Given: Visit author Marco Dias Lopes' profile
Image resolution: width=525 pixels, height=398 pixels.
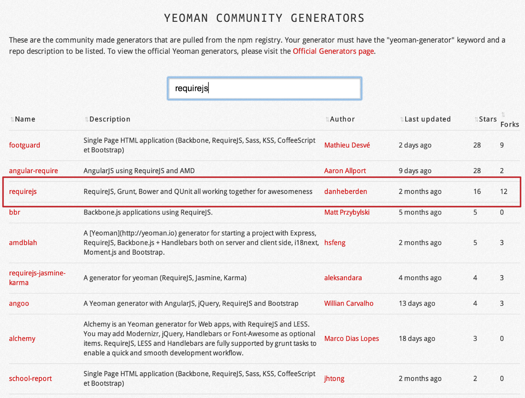Looking at the screenshot, I should 351,339.
